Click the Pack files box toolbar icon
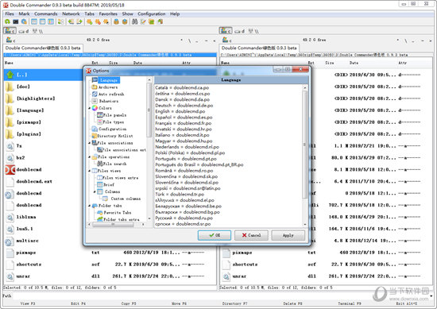The width and height of the screenshot is (437, 309). tap(116, 21)
